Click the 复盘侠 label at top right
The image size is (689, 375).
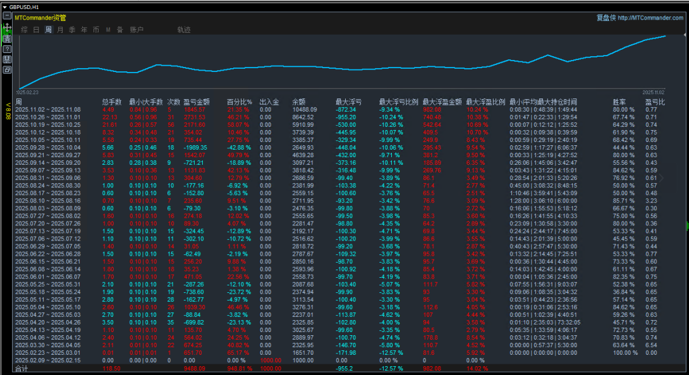pos(606,18)
